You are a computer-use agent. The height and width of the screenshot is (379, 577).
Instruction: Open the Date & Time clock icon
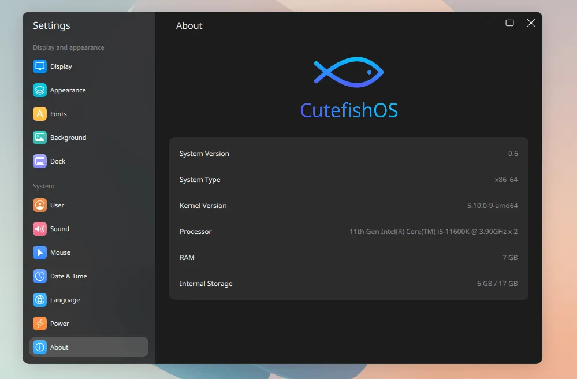pyautogui.click(x=40, y=276)
